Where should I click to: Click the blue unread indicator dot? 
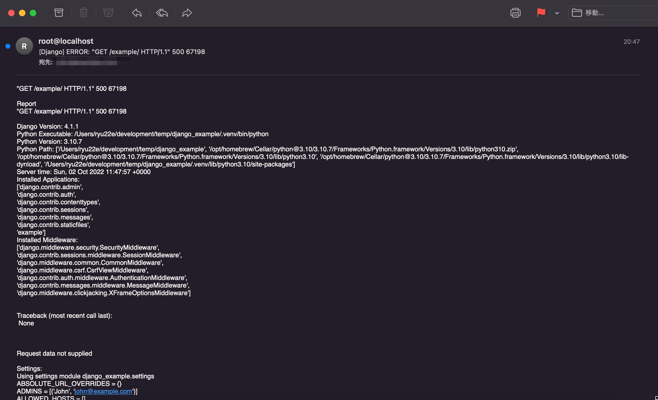(x=8, y=46)
